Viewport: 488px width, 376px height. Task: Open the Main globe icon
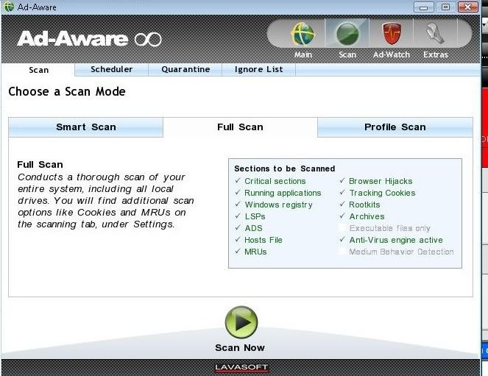[303, 34]
